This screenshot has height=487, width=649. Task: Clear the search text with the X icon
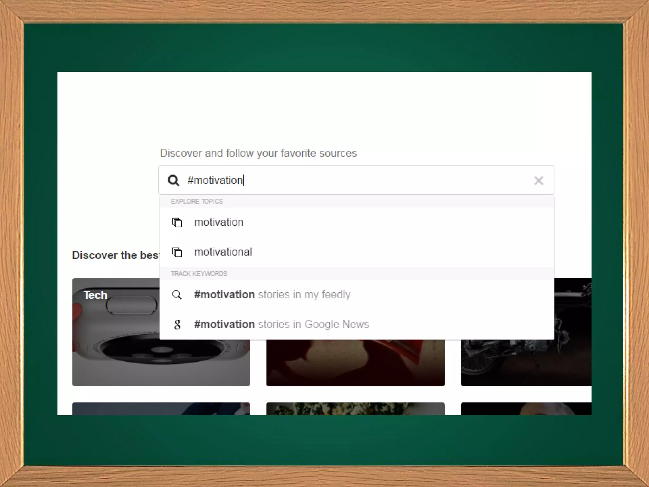click(538, 181)
